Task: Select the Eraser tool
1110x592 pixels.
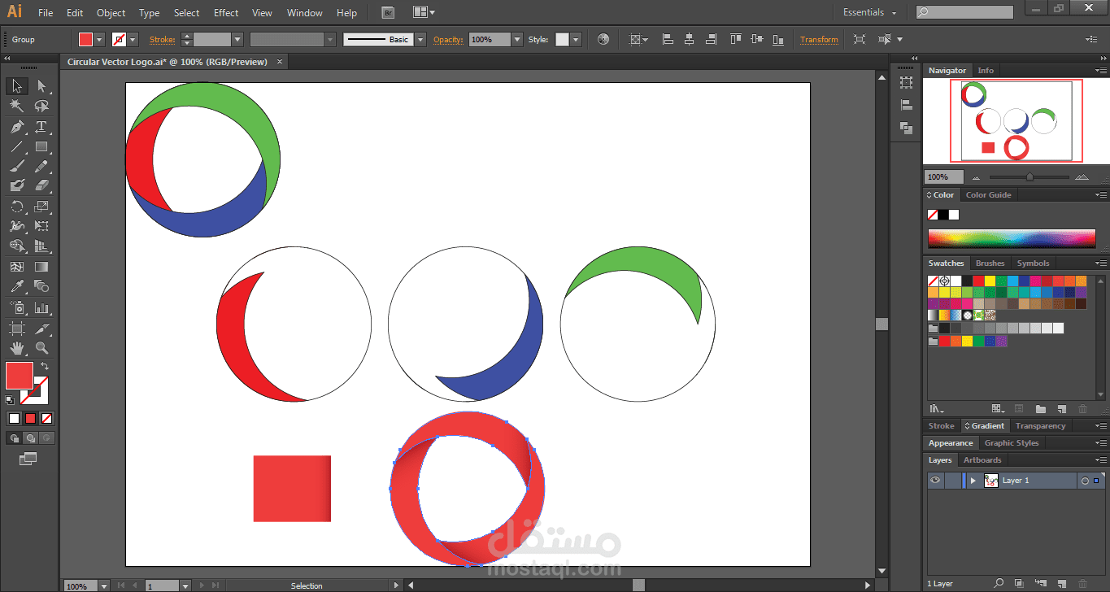Action: click(x=41, y=186)
